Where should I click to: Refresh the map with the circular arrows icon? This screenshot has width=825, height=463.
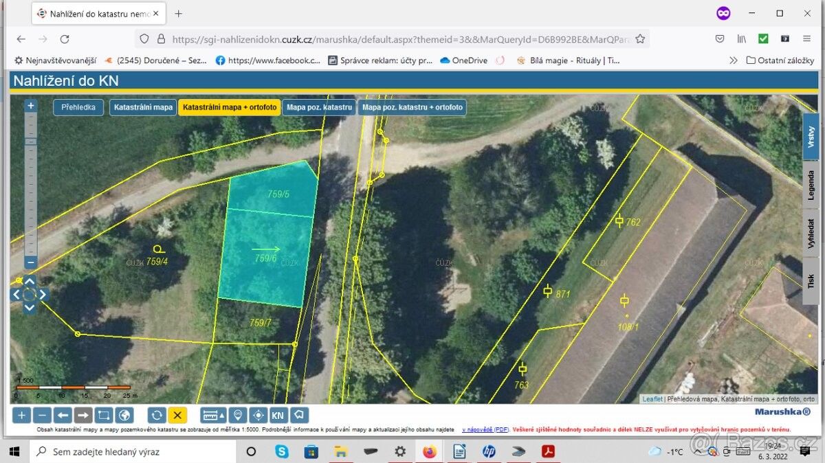[x=157, y=415]
